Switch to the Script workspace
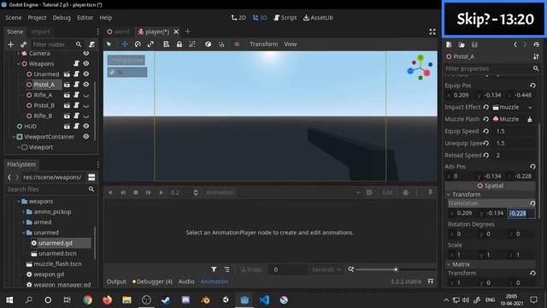 click(x=285, y=17)
